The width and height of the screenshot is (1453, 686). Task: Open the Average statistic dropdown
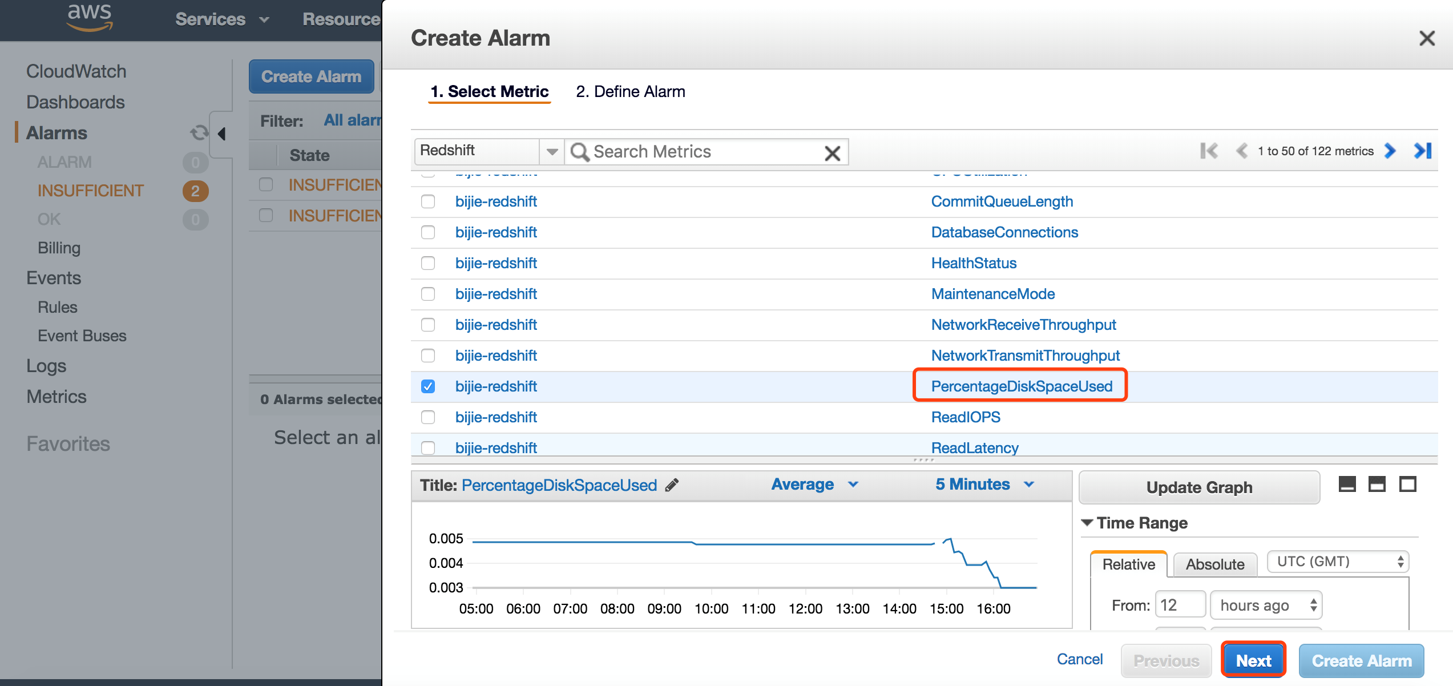pyautogui.click(x=814, y=485)
